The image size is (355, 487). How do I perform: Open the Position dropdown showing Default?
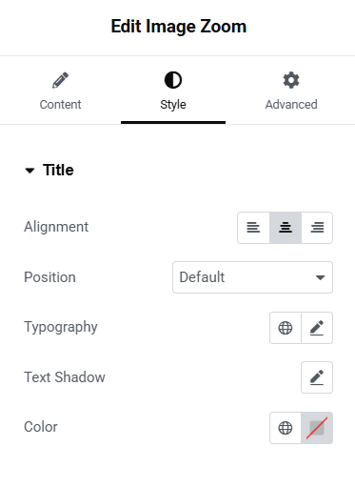(x=252, y=277)
